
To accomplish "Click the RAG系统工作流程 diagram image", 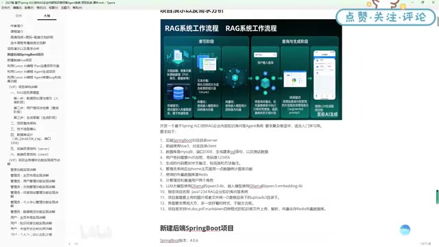I will [x=251, y=70].
